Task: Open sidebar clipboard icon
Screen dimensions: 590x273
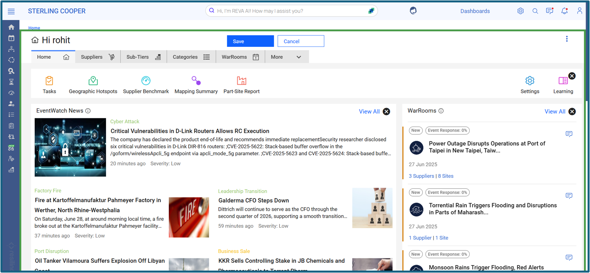Action: coord(11,126)
